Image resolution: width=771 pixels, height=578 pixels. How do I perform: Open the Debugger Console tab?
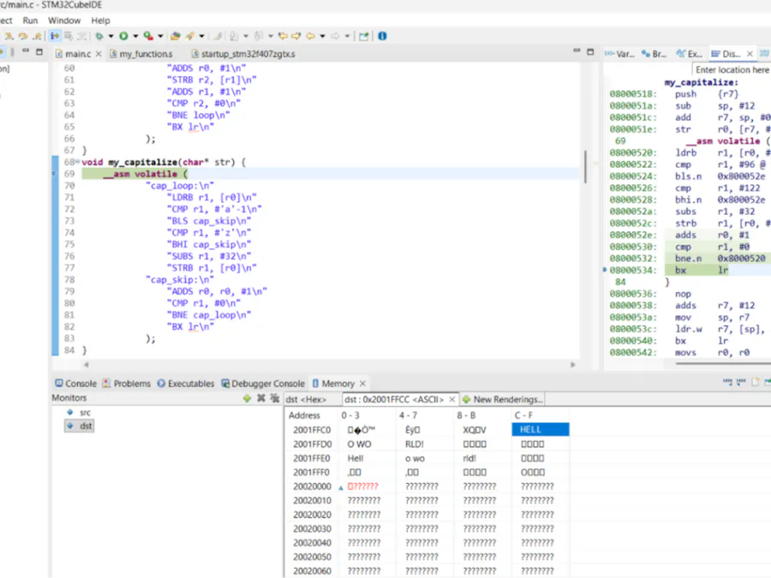coord(263,384)
